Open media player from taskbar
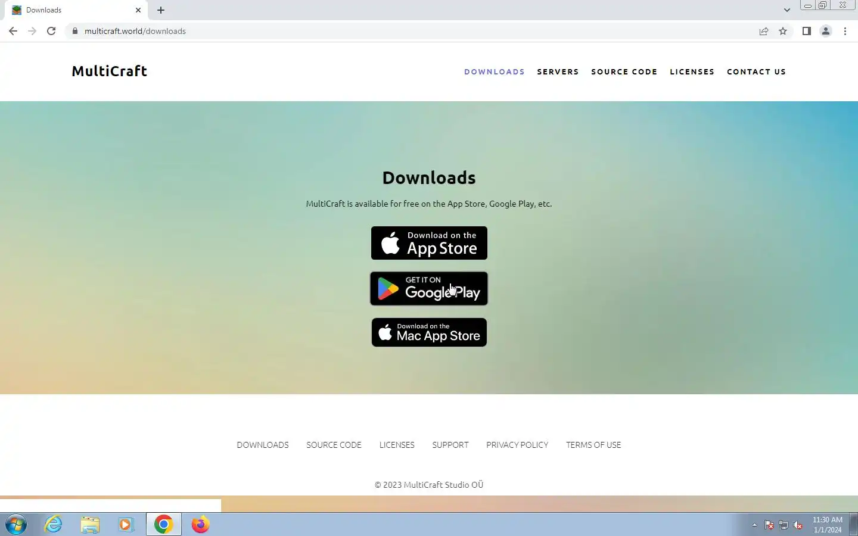Viewport: 858px width, 536px height. [x=126, y=525]
